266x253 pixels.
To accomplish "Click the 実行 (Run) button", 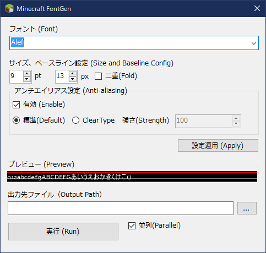I will 63,232.
